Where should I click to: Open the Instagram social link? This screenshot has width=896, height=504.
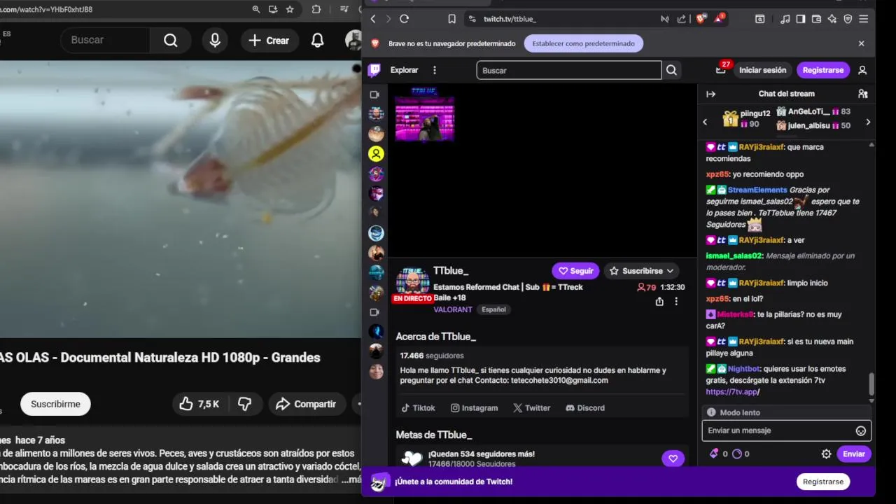474,408
